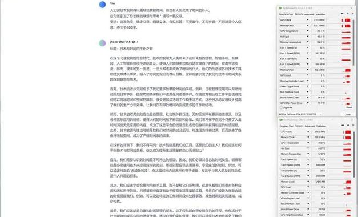The image size is (358, 217).
Task: Click the yi:34b model avatar in chat
Action: (102, 43)
